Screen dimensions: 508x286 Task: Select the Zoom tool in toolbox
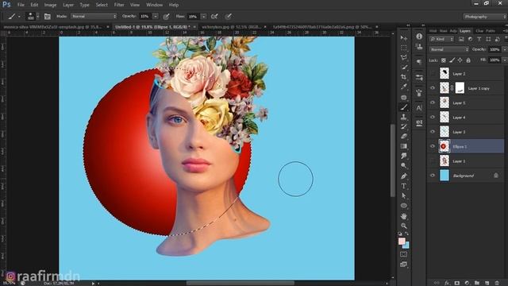point(404,226)
